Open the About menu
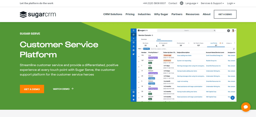Image resolution: width=256 pixels, height=117 pixels. [206, 14]
